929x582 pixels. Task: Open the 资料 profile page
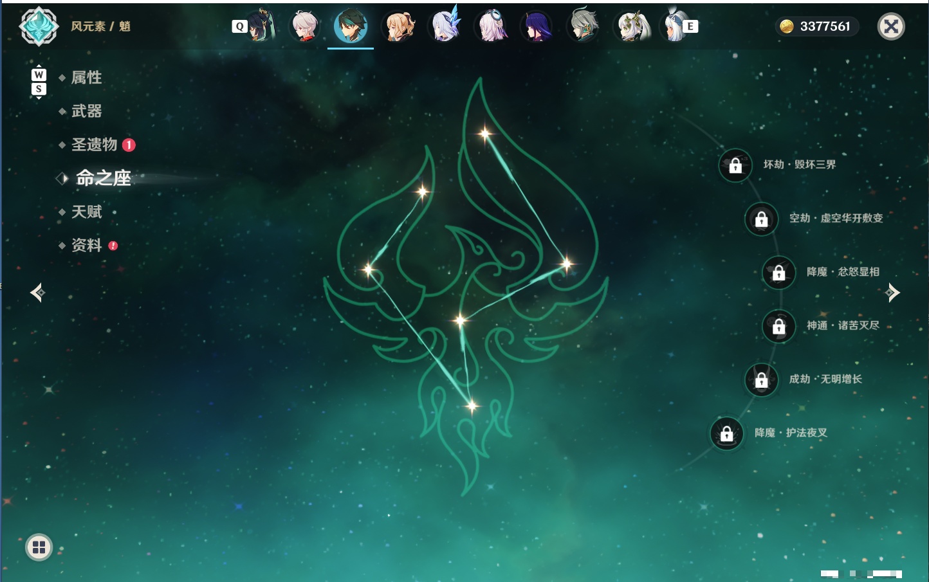pyautogui.click(x=86, y=245)
